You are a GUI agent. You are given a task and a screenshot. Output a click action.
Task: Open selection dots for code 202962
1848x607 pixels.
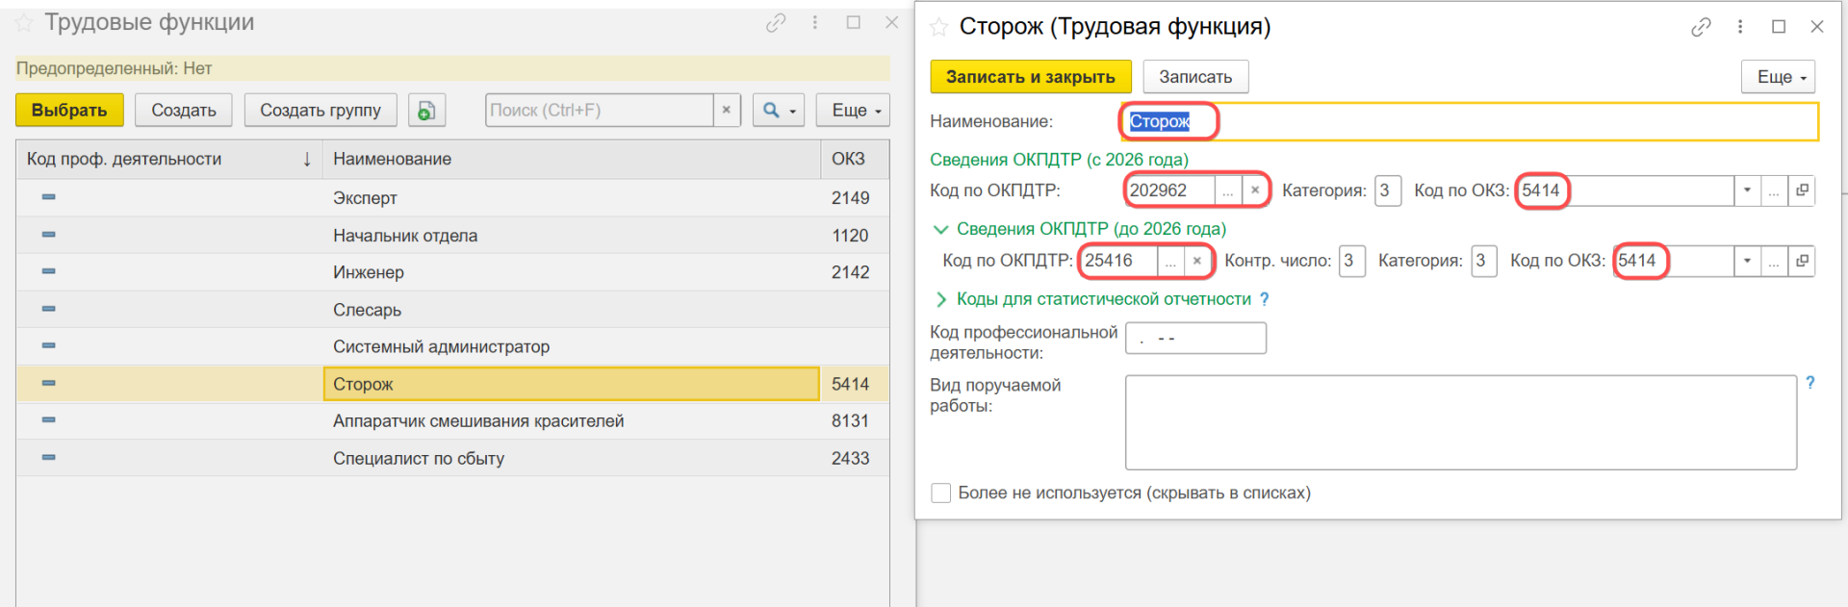1228,190
